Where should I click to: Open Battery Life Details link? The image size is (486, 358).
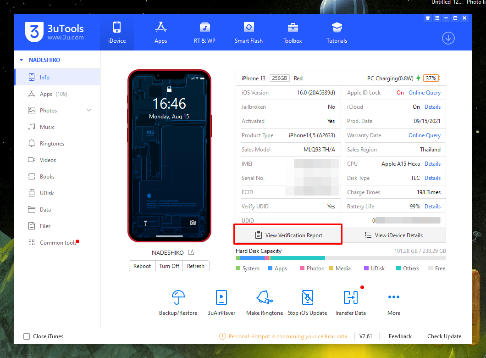pyautogui.click(x=432, y=207)
